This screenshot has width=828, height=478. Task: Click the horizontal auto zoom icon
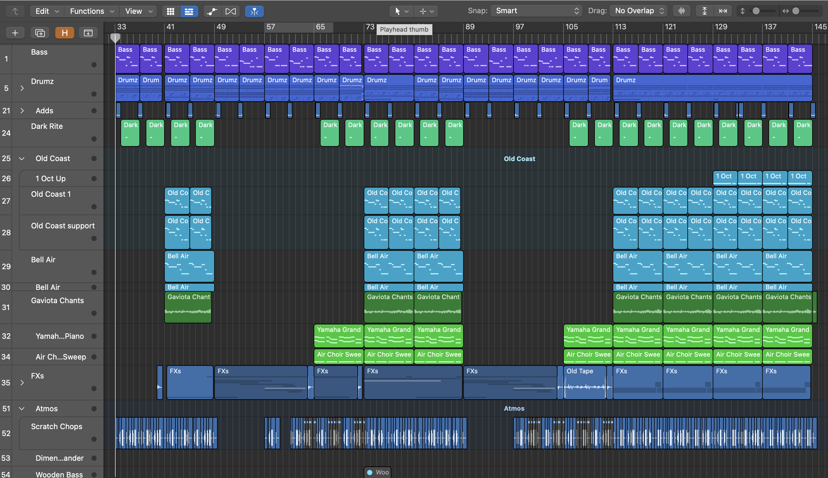(723, 11)
